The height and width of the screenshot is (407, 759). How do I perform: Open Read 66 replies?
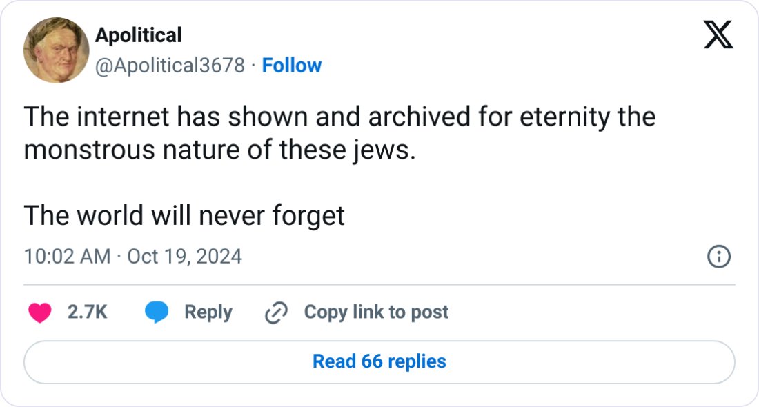tap(379, 362)
